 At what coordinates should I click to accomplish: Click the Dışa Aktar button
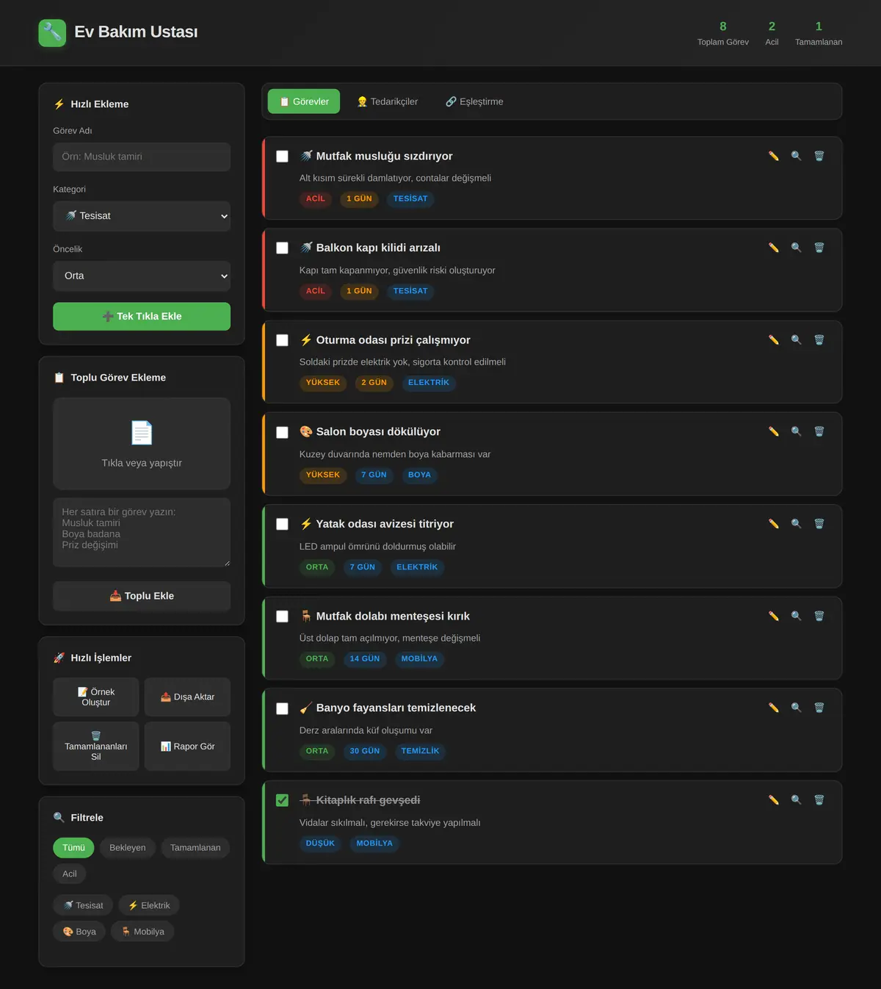[x=188, y=697]
